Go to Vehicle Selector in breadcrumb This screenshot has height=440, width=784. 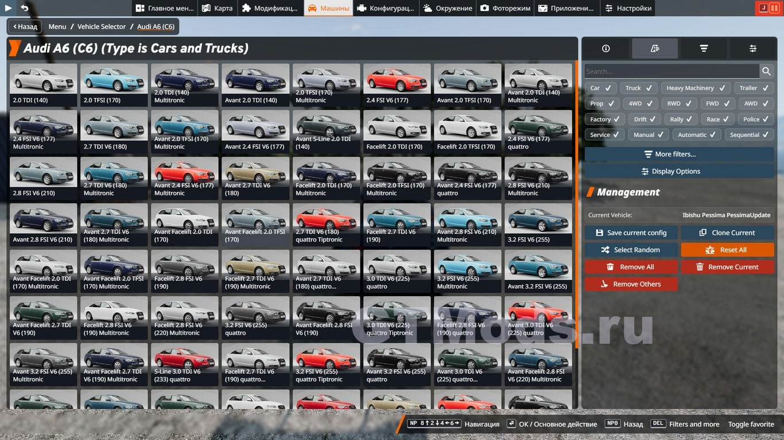[102, 27]
